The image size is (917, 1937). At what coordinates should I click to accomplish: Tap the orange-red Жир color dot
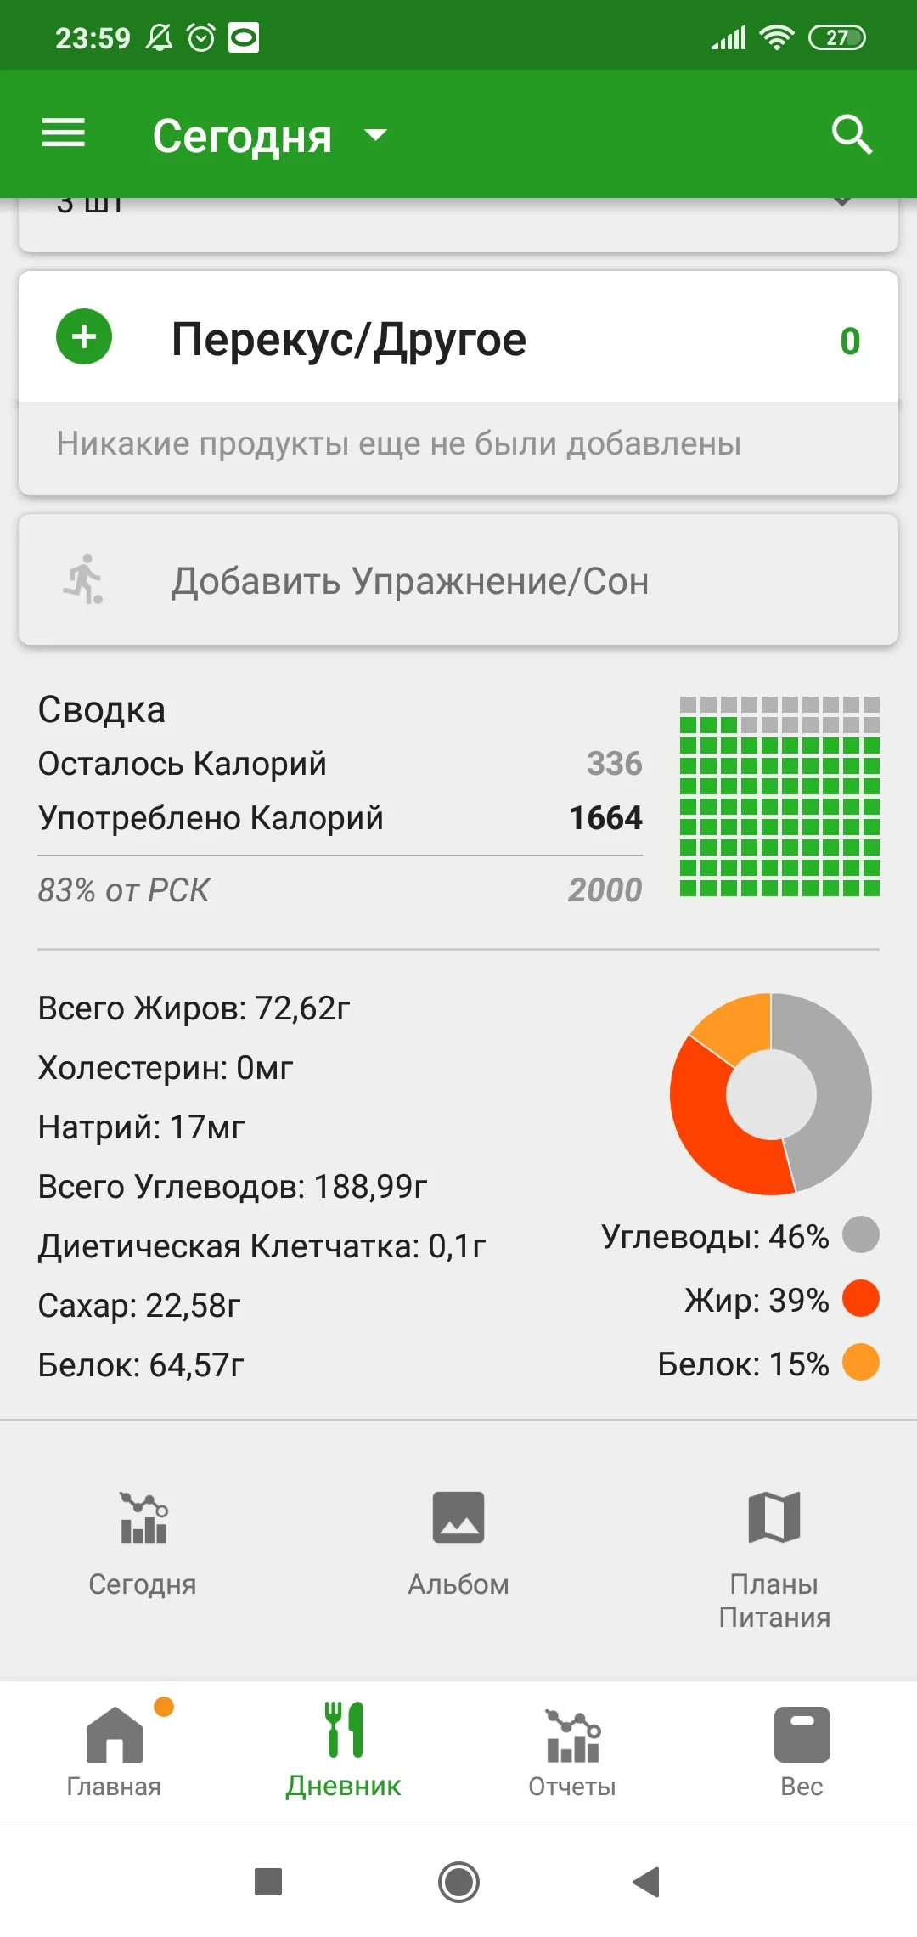[x=861, y=1299]
